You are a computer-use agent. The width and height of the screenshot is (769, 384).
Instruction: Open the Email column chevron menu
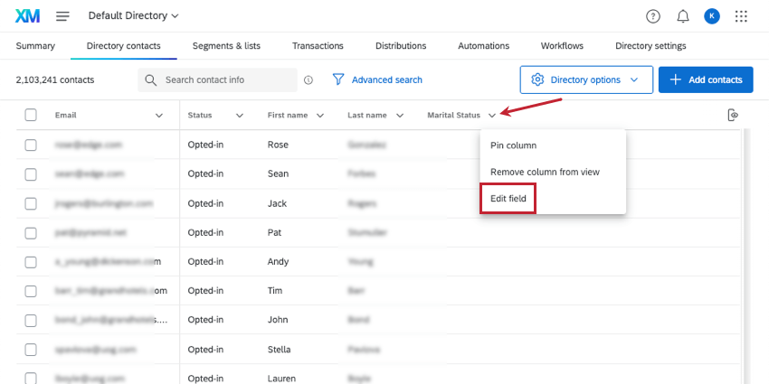click(x=159, y=116)
